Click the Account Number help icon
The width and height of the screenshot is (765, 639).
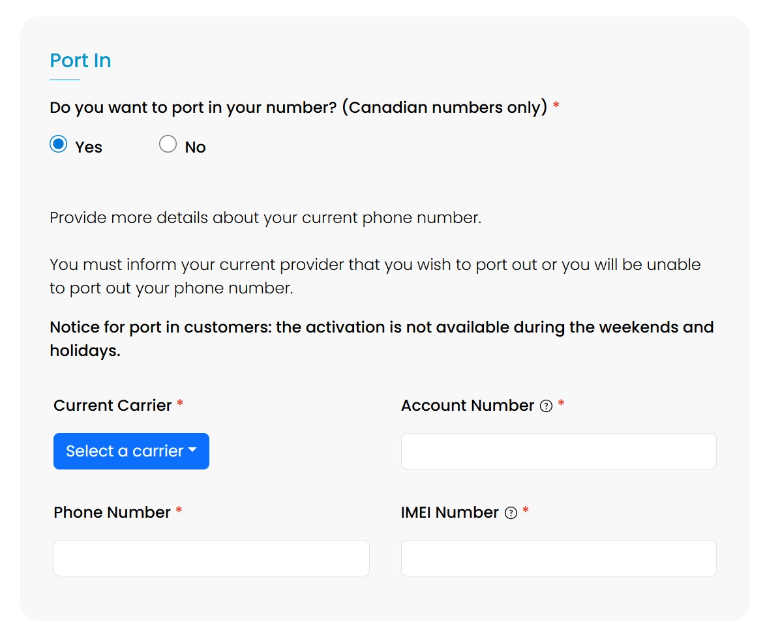coord(547,406)
